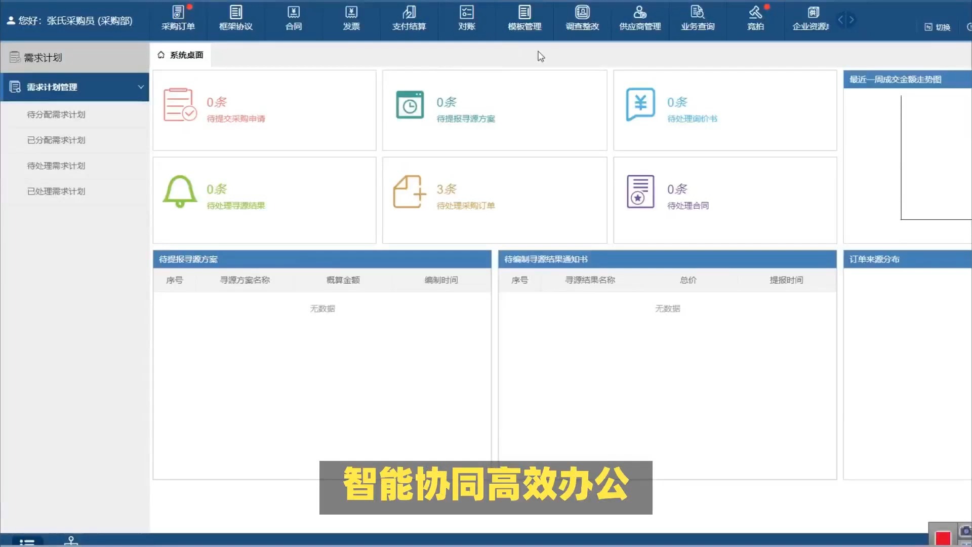Open 已处理需求计划 sidebar item
Screen dimensions: 972x547
pyautogui.click(x=56, y=191)
